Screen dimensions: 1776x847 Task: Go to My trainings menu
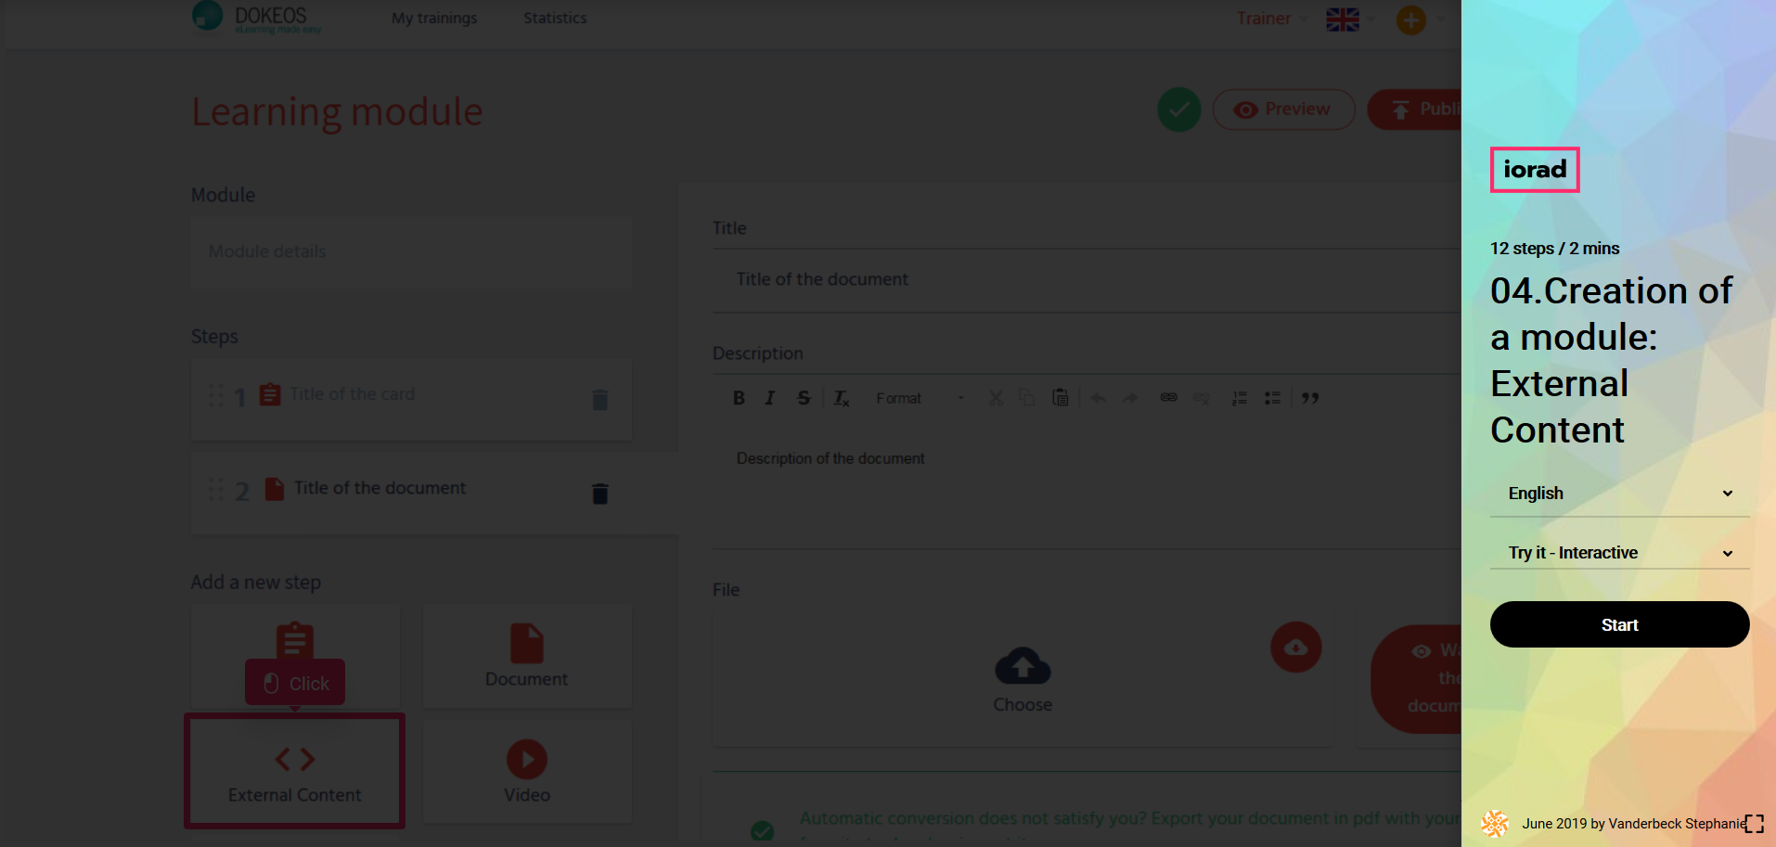pos(434,19)
